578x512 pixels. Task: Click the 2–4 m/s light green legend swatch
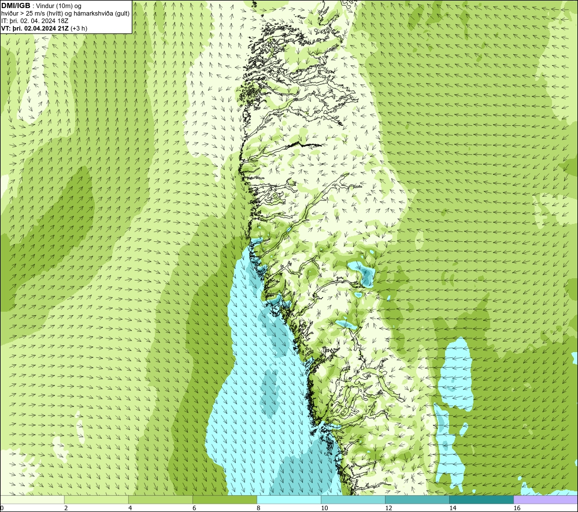tap(96, 499)
